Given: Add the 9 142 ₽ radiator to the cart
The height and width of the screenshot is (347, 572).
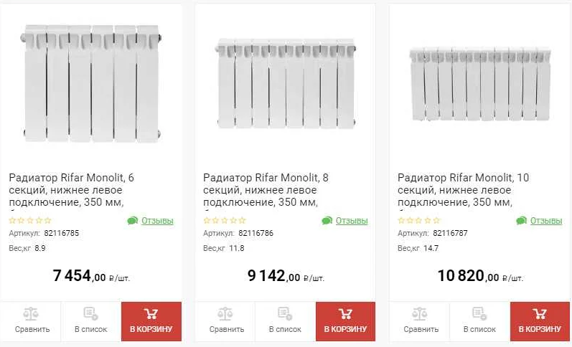Looking at the screenshot, I should pos(345,320).
